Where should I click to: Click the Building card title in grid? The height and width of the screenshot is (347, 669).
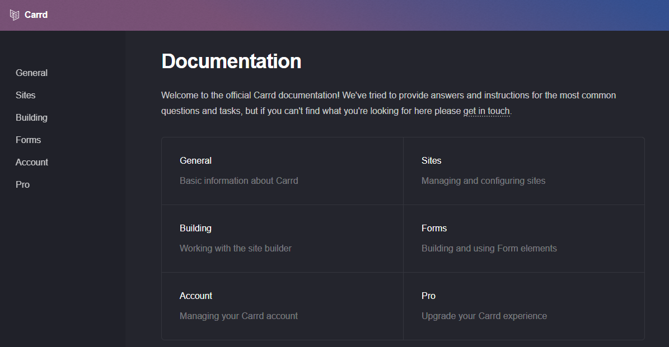tap(195, 228)
